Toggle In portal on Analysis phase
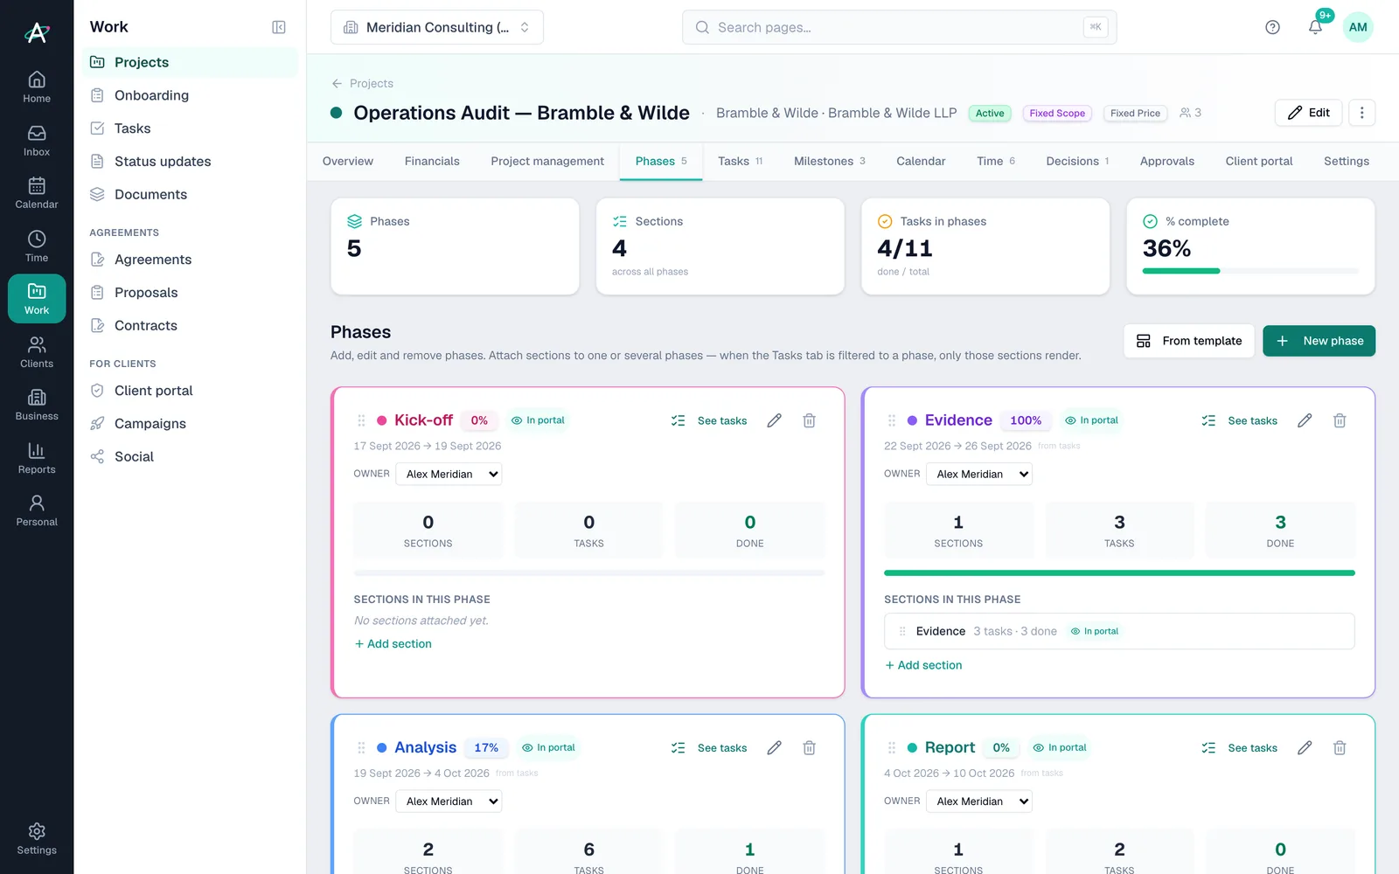Screen dimensions: 1399x874 [548, 747]
